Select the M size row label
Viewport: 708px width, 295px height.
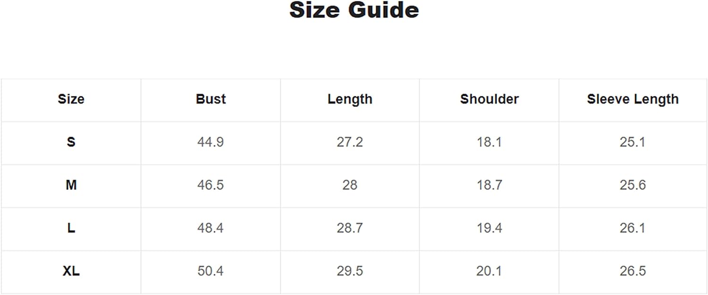(71, 185)
